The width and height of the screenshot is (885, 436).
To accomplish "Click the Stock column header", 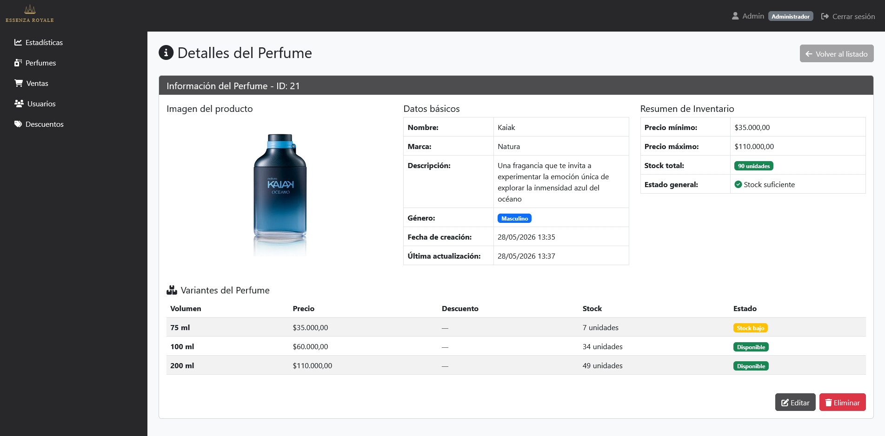I will point(592,308).
